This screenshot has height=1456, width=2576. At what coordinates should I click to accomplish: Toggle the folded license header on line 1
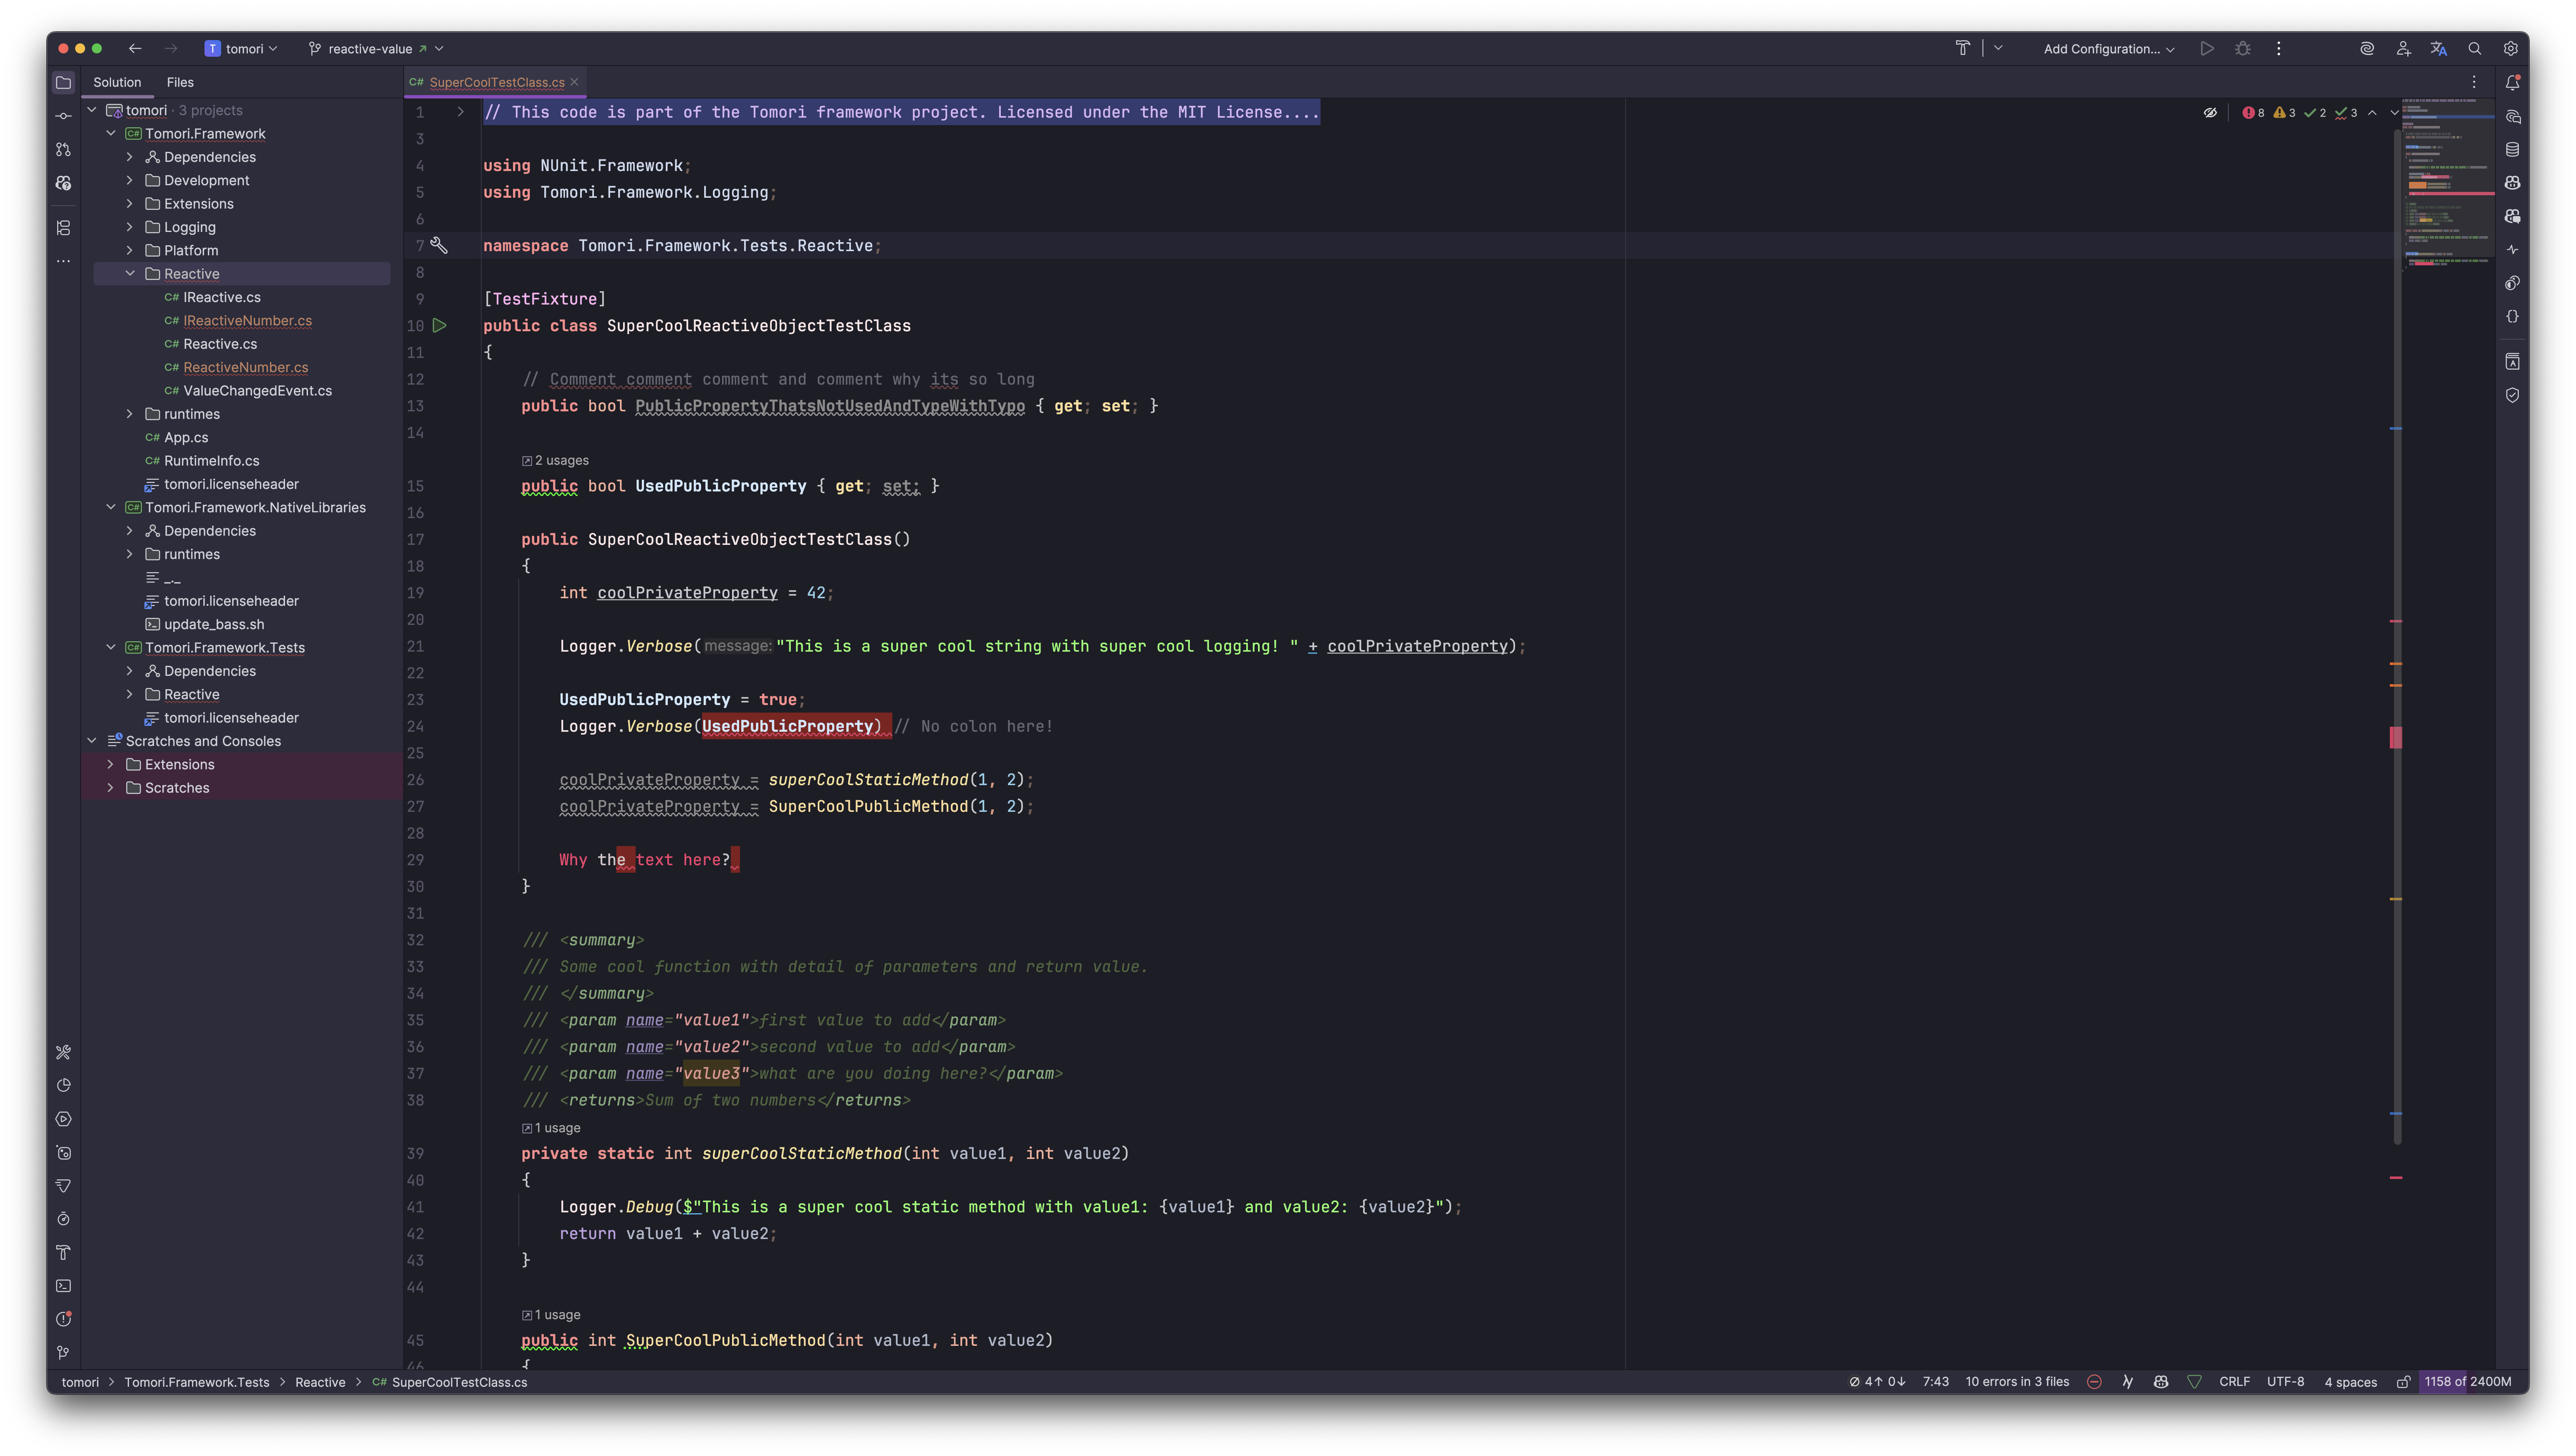460,112
